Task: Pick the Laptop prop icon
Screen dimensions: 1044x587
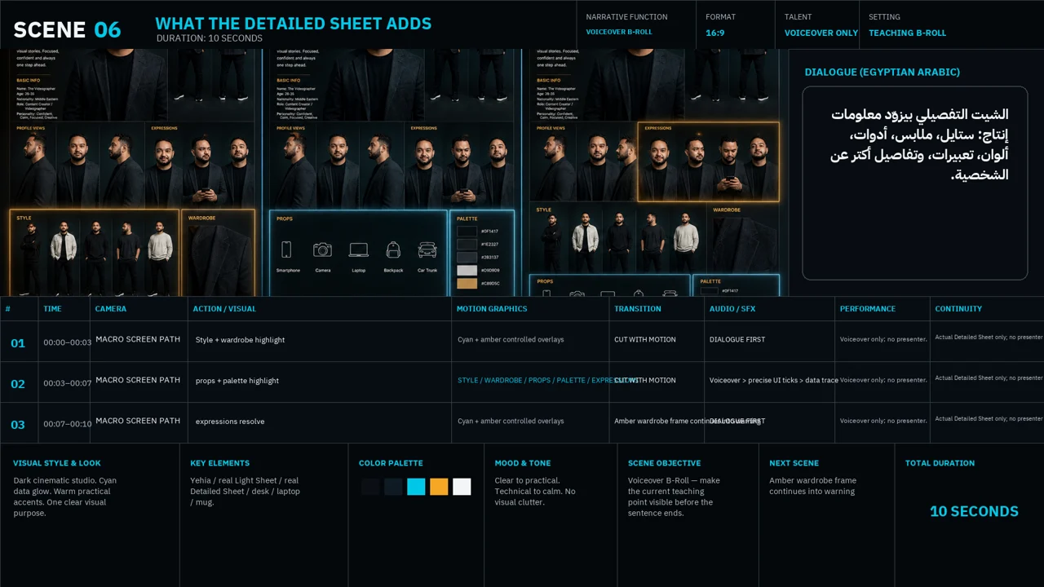Action: pos(358,249)
